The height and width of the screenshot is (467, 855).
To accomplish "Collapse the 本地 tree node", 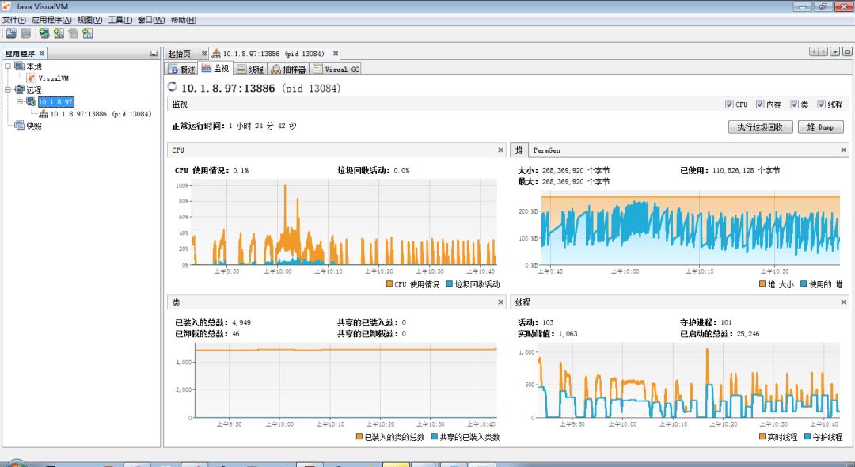I will click(x=8, y=66).
